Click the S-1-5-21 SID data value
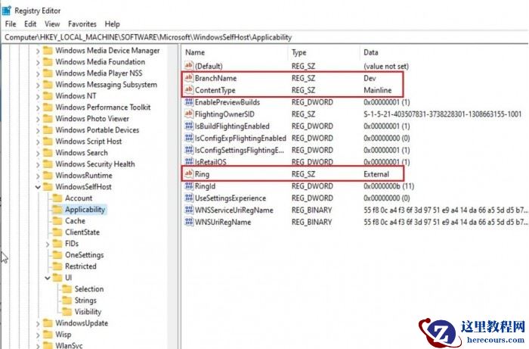The image size is (529, 349). (x=442, y=114)
